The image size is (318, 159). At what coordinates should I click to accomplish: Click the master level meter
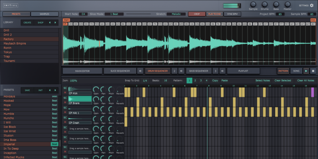pyautogui.click(x=232, y=6)
